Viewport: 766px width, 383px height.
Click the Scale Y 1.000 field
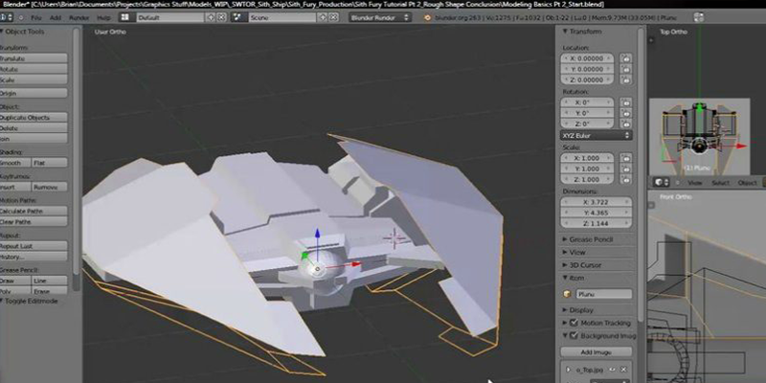[x=587, y=169]
